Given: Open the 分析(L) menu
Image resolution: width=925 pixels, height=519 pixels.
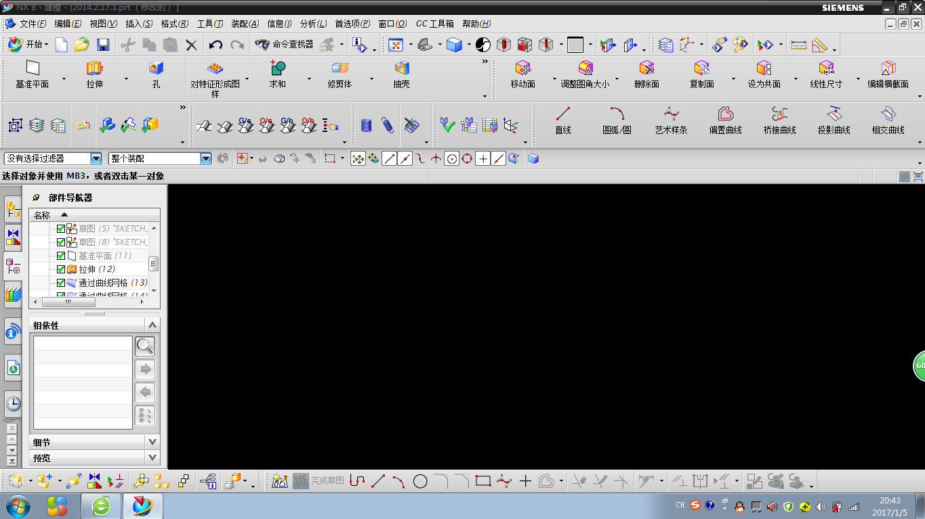Looking at the screenshot, I should click(x=313, y=24).
